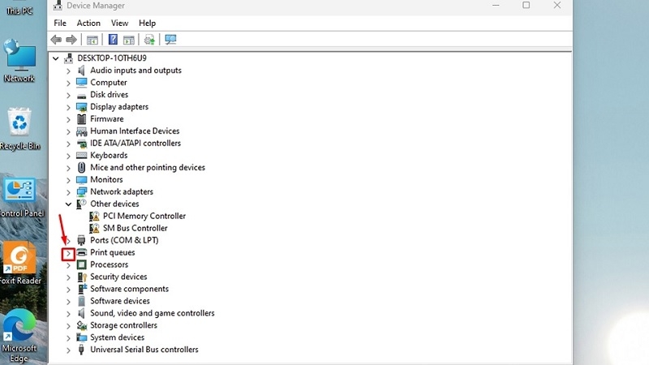Maximize the Device Manager window
649x365 pixels.
(526, 5)
